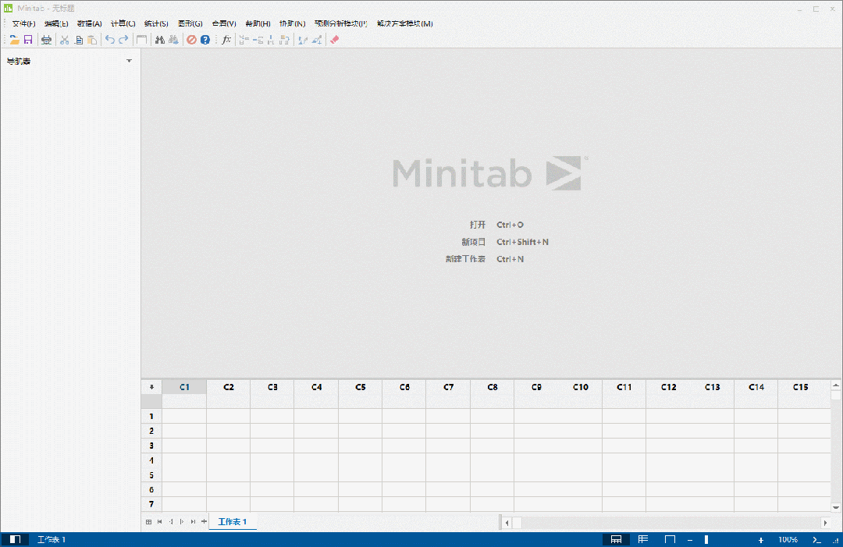The height and width of the screenshot is (547, 843).
Task: Open the 查看(V) View menu
Action: 224,23
